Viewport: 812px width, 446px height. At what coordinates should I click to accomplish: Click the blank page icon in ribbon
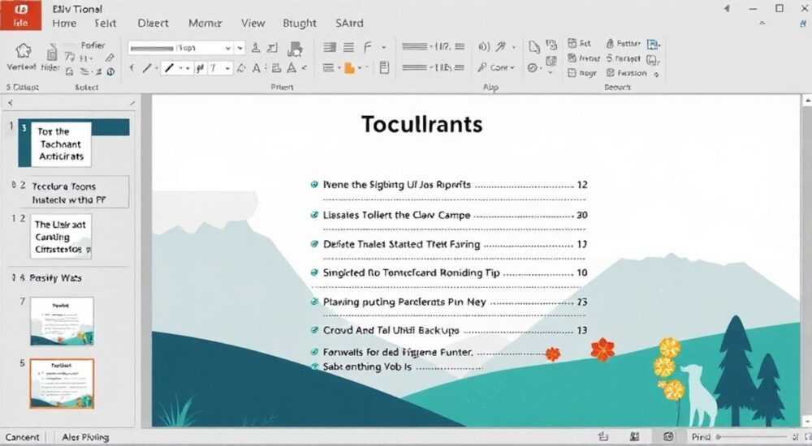534,48
